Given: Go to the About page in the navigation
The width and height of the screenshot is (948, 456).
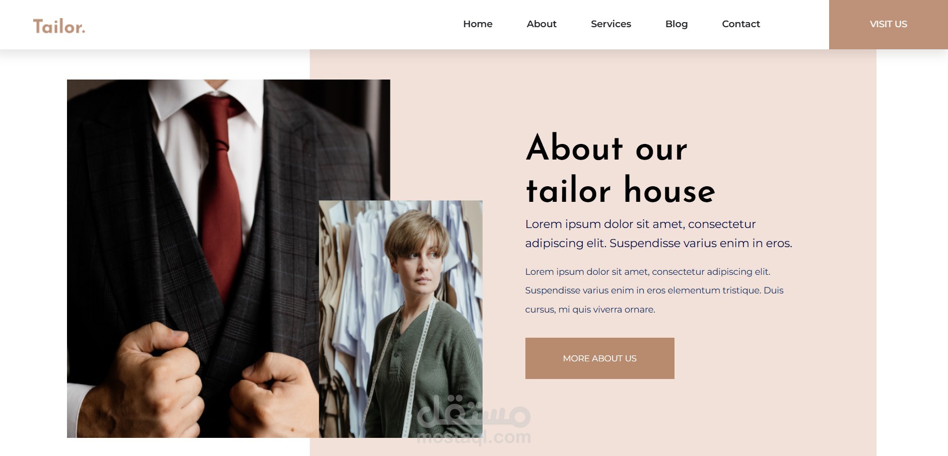Looking at the screenshot, I should tap(541, 24).
